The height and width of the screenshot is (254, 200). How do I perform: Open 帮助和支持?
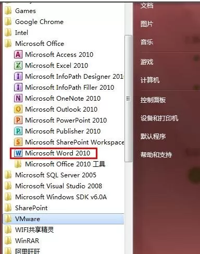[x=156, y=155]
